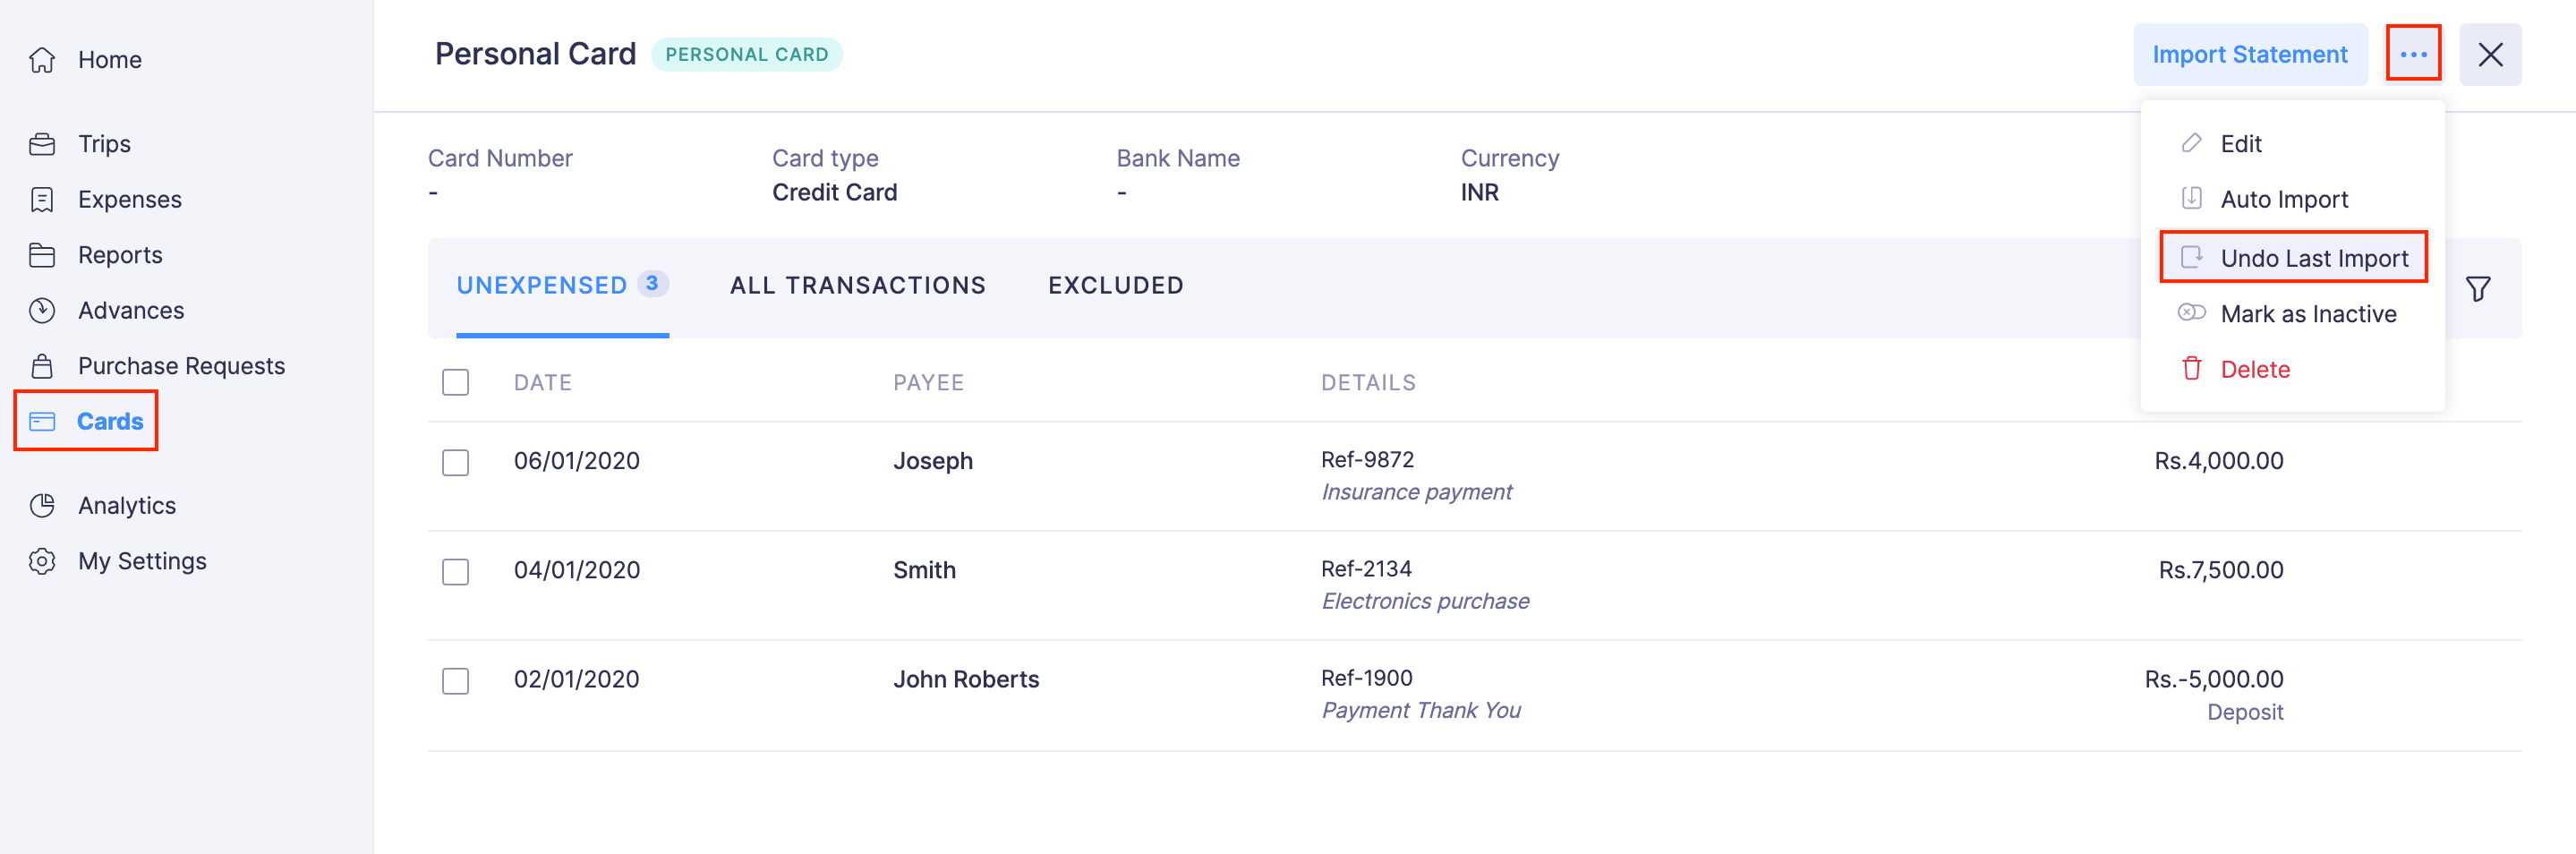This screenshot has width=2576, height=854.
Task: Select Mark as Inactive option
Action: (x=2307, y=314)
